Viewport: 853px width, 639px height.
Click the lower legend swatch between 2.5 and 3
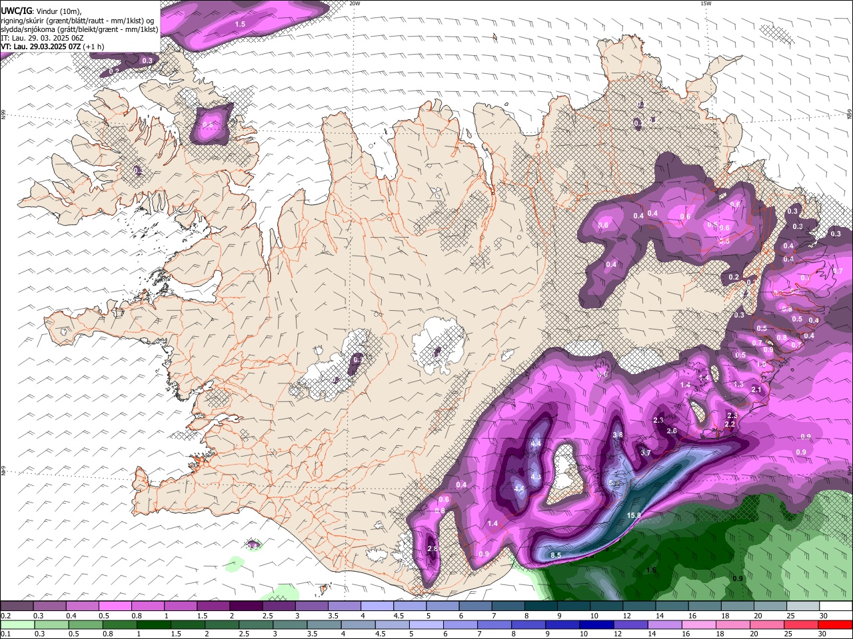pyautogui.click(x=257, y=625)
